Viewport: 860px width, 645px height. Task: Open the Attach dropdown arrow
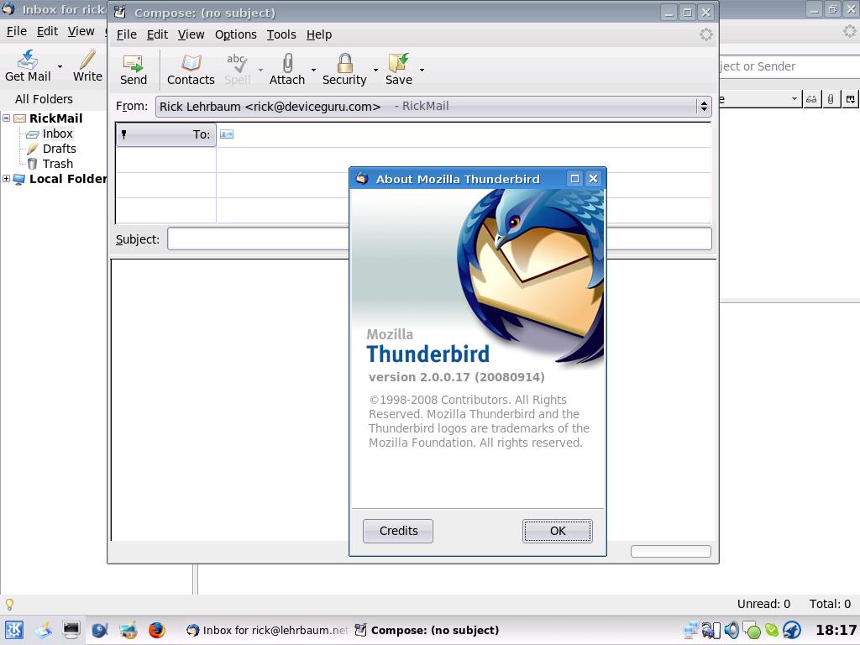coord(314,70)
